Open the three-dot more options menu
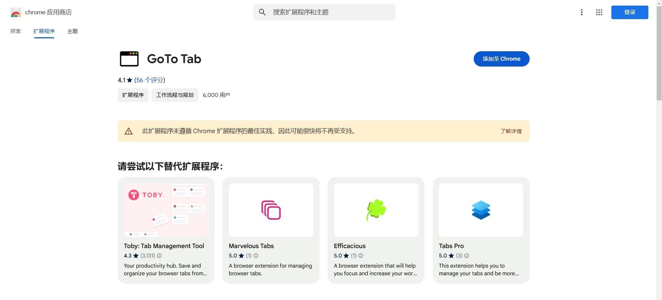This screenshot has height=300, width=662. tap(582, 12)
